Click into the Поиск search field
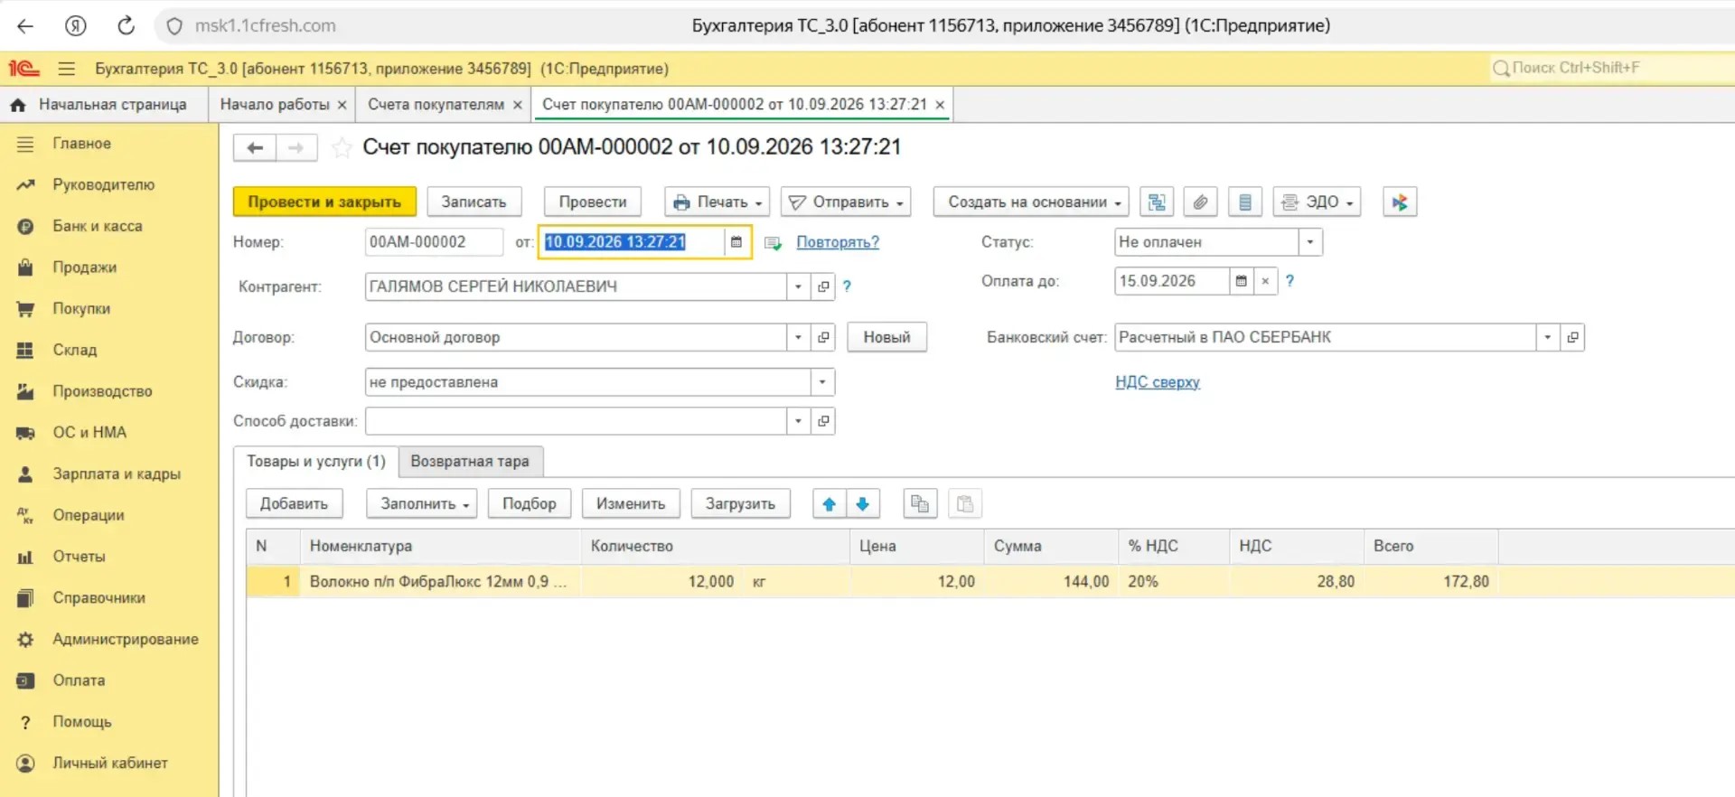 click(x=1611, y=68)
